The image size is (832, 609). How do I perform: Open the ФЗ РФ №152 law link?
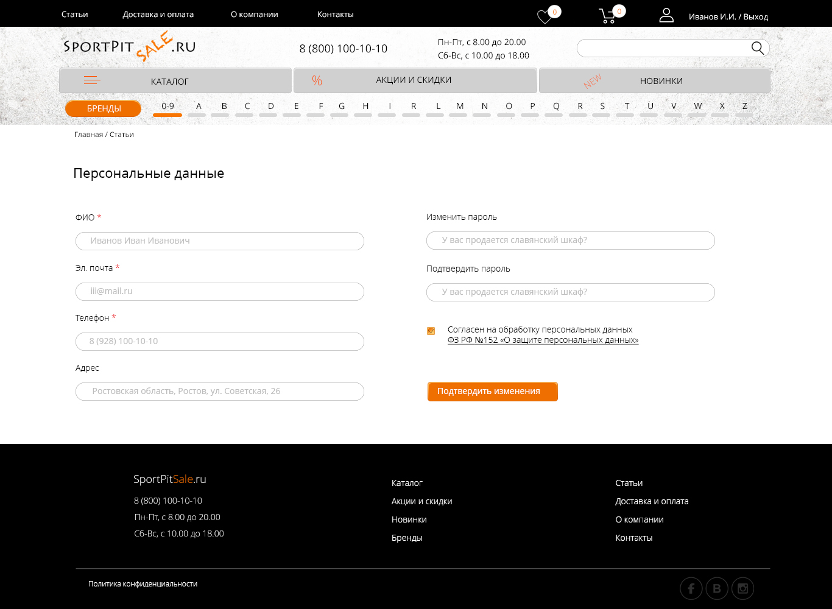[x=543, y=340]
